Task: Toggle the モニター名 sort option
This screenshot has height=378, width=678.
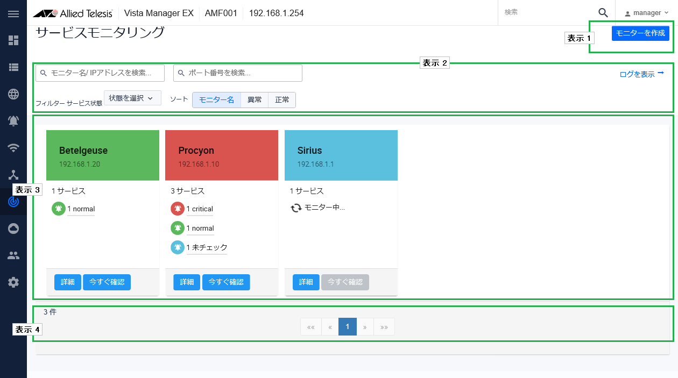Action: point(216,99)
